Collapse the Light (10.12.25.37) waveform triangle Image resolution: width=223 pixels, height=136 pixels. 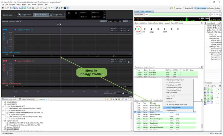(x=15, y=30)
